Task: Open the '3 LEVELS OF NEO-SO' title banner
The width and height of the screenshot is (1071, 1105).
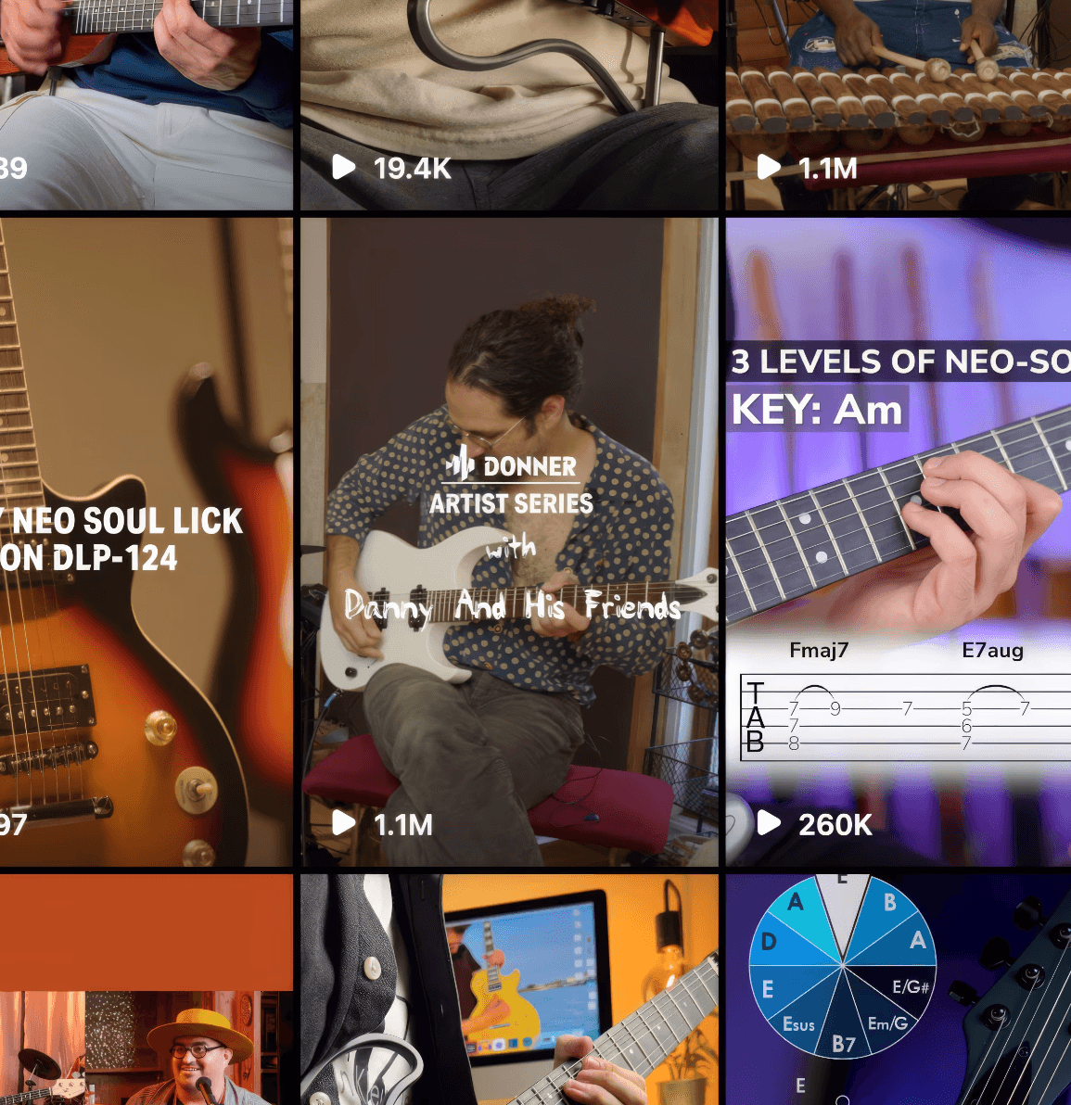Action: click(899, 362)
